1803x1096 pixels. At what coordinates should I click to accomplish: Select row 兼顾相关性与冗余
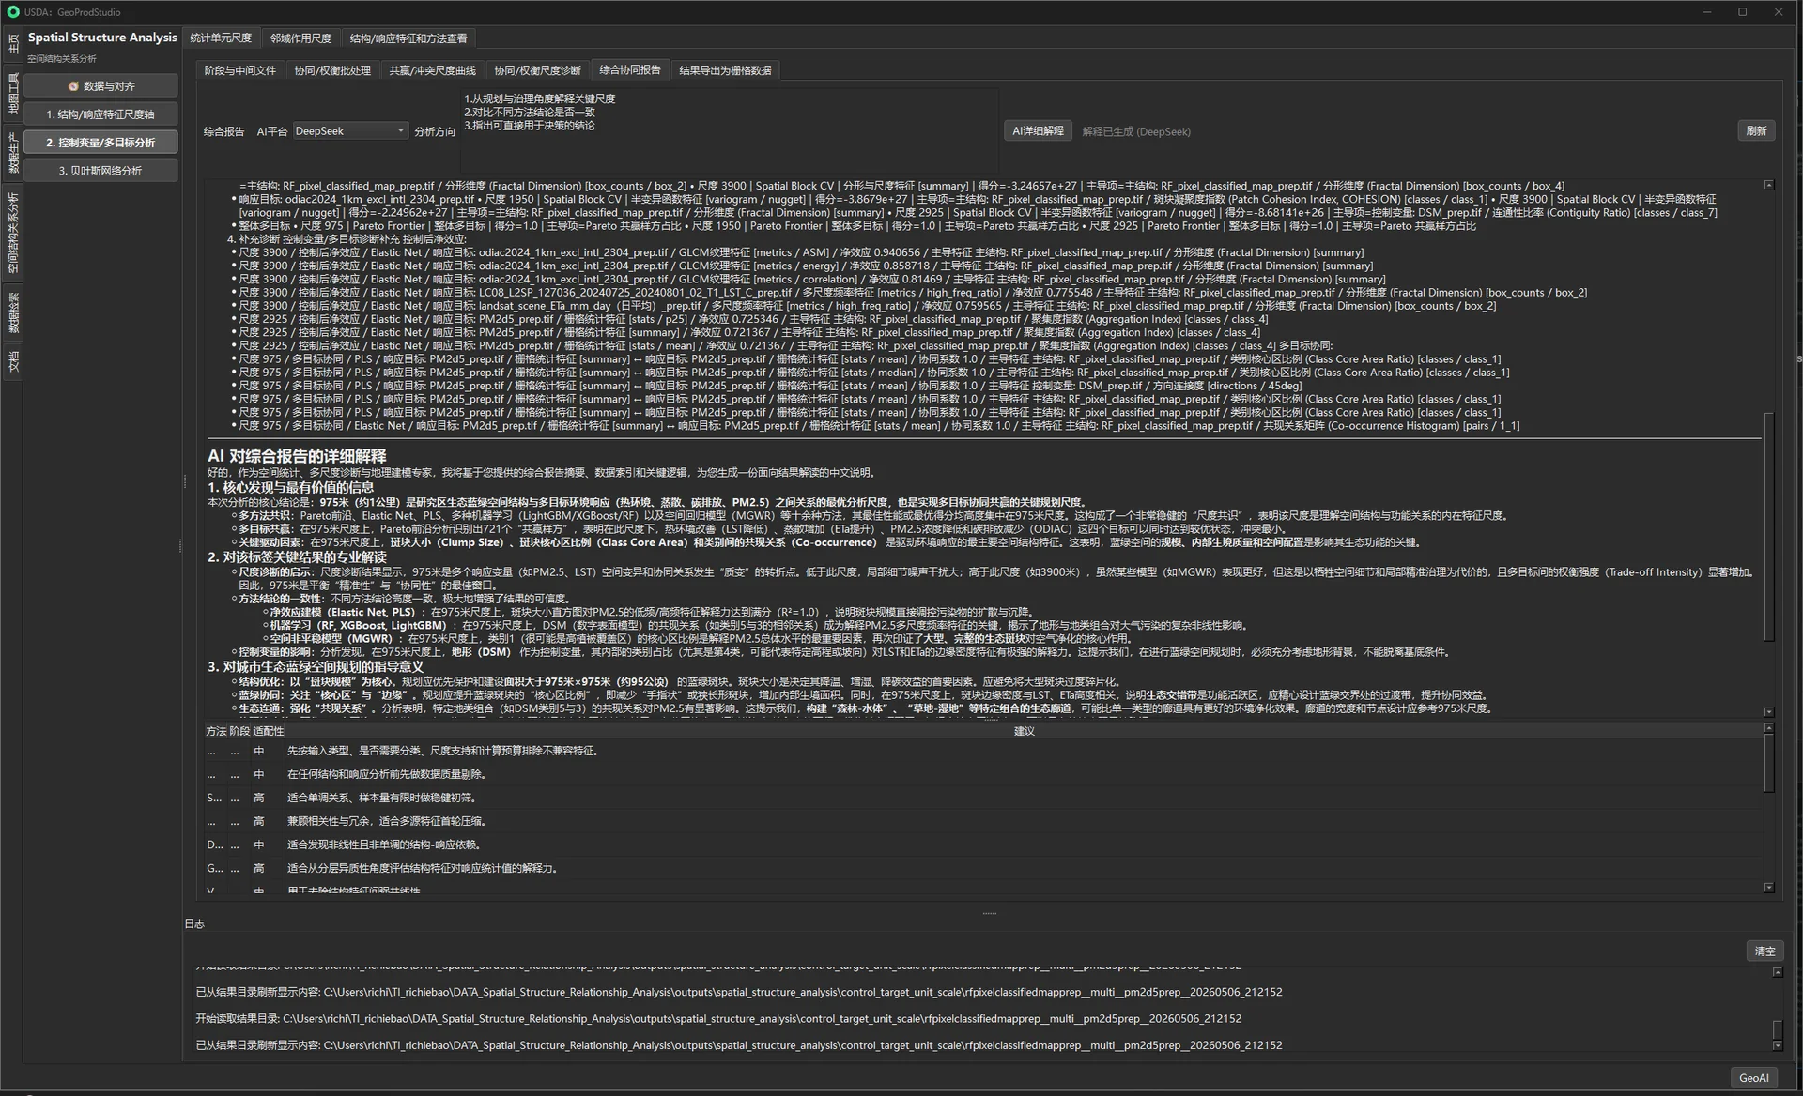tap(983, 822)
